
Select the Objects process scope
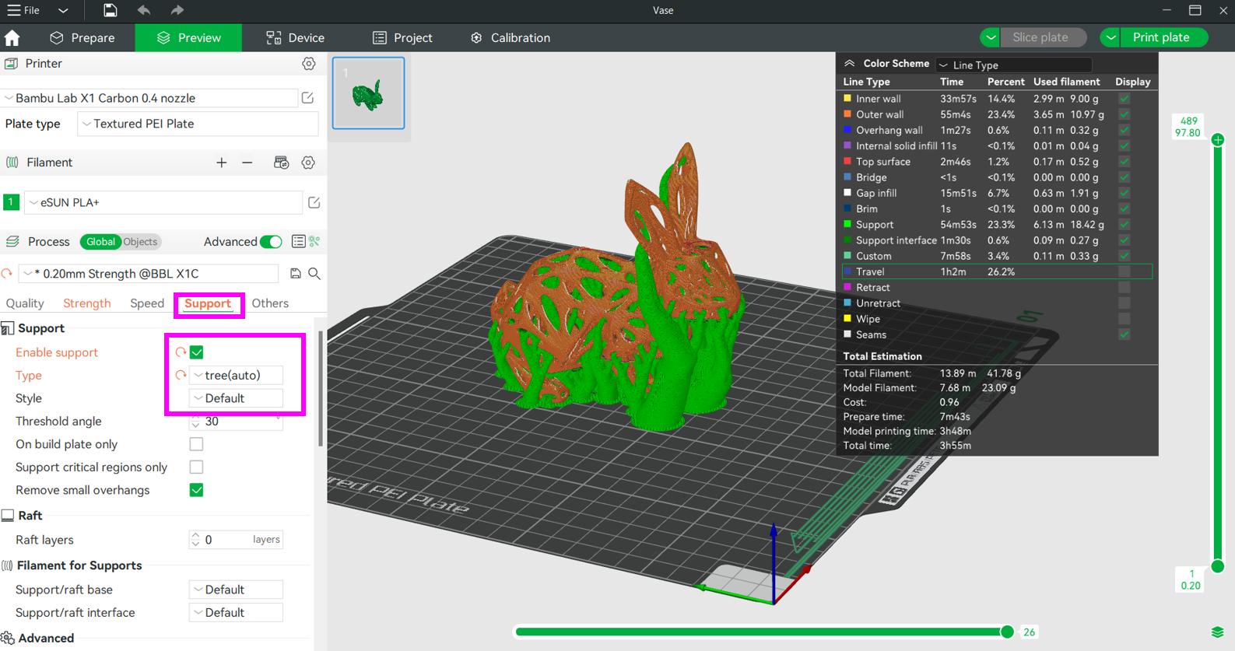(x=140, y=242)
